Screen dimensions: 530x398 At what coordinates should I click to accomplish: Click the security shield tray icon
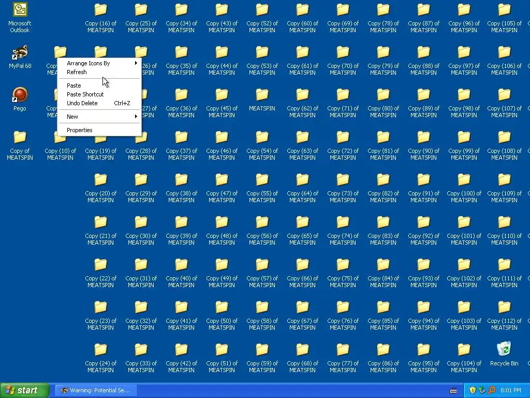click(473, 390)
